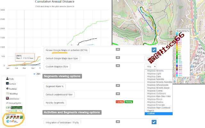Click the blue -18.0 slope legend swatch

click(177, 66)
